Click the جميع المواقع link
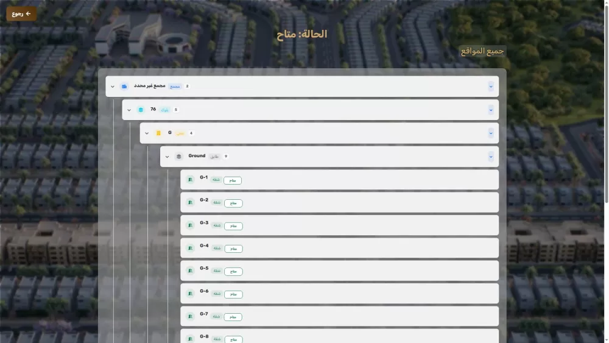This screenshot has height=343, width=609. pos(482,51)
